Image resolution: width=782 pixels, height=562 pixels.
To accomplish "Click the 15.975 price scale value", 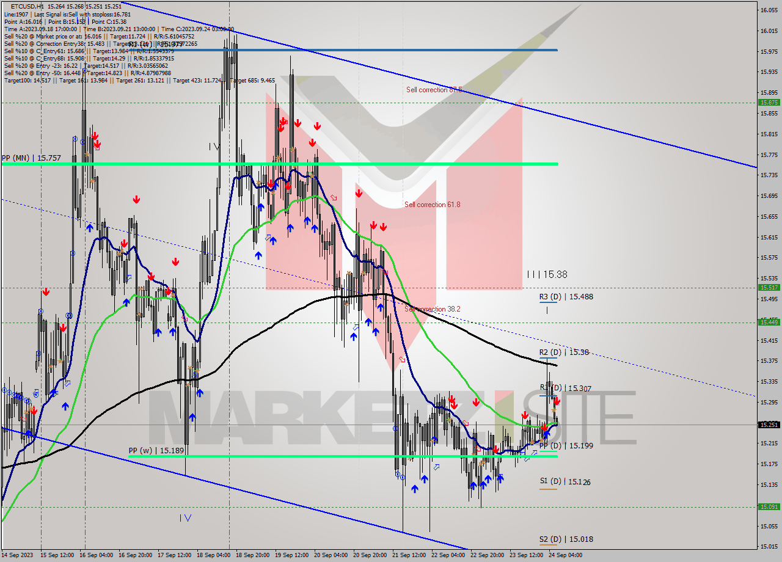I will pos(769,51).
